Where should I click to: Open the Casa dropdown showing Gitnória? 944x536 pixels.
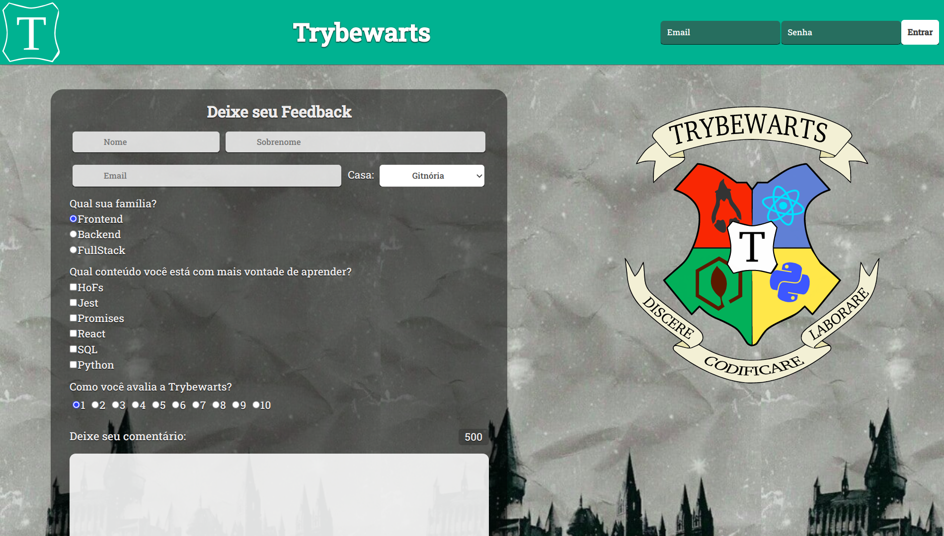point(432,176)
